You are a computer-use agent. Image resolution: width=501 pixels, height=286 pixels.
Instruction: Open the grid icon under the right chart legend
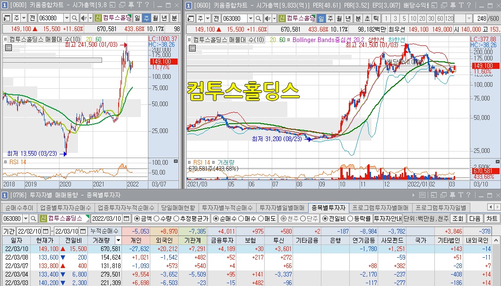192,48
